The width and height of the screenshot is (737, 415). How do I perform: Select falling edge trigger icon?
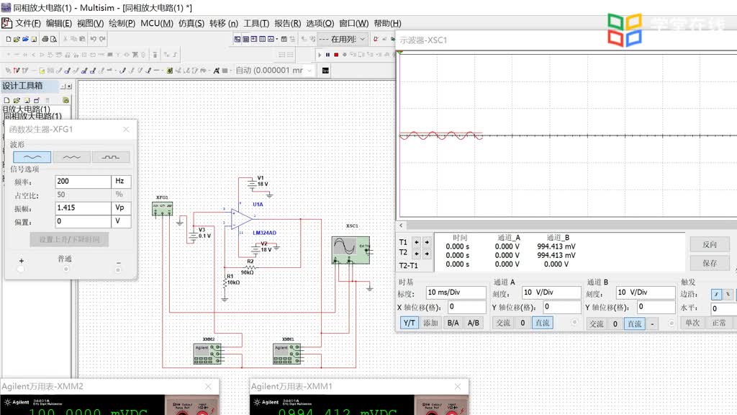pos(728,294)
